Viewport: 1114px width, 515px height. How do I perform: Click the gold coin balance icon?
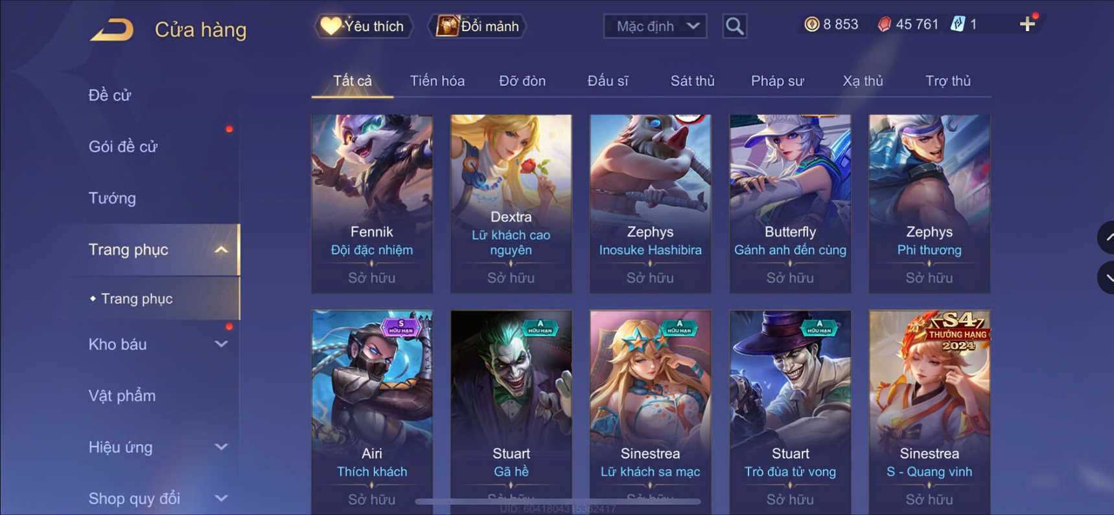811,25
